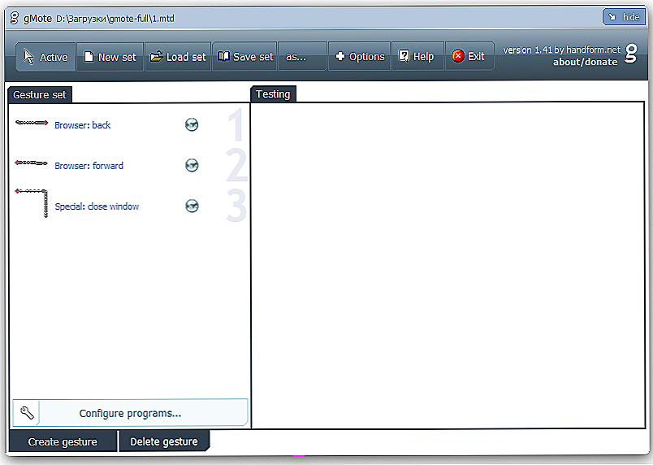Screen dimensions: 653x465
Task: Select the Testing tab
Action: click(x=273, y=94)
